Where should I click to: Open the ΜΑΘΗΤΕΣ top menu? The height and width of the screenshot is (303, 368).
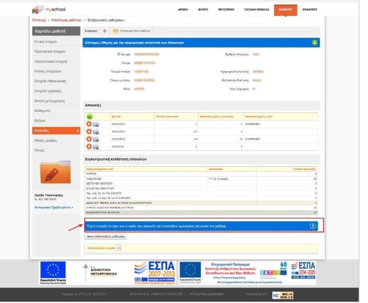285,10
